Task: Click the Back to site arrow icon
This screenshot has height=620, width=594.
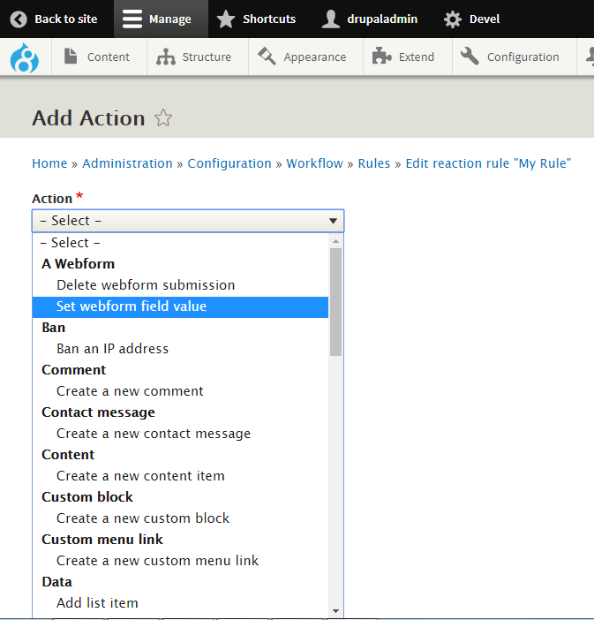Action: tap(19, 19)
